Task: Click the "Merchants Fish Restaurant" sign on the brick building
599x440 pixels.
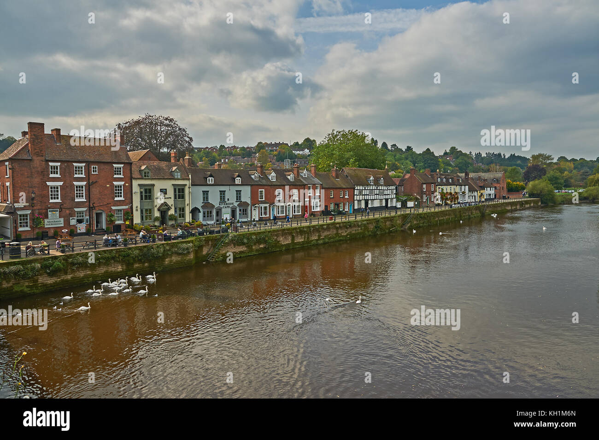Action: coord(53,223)
